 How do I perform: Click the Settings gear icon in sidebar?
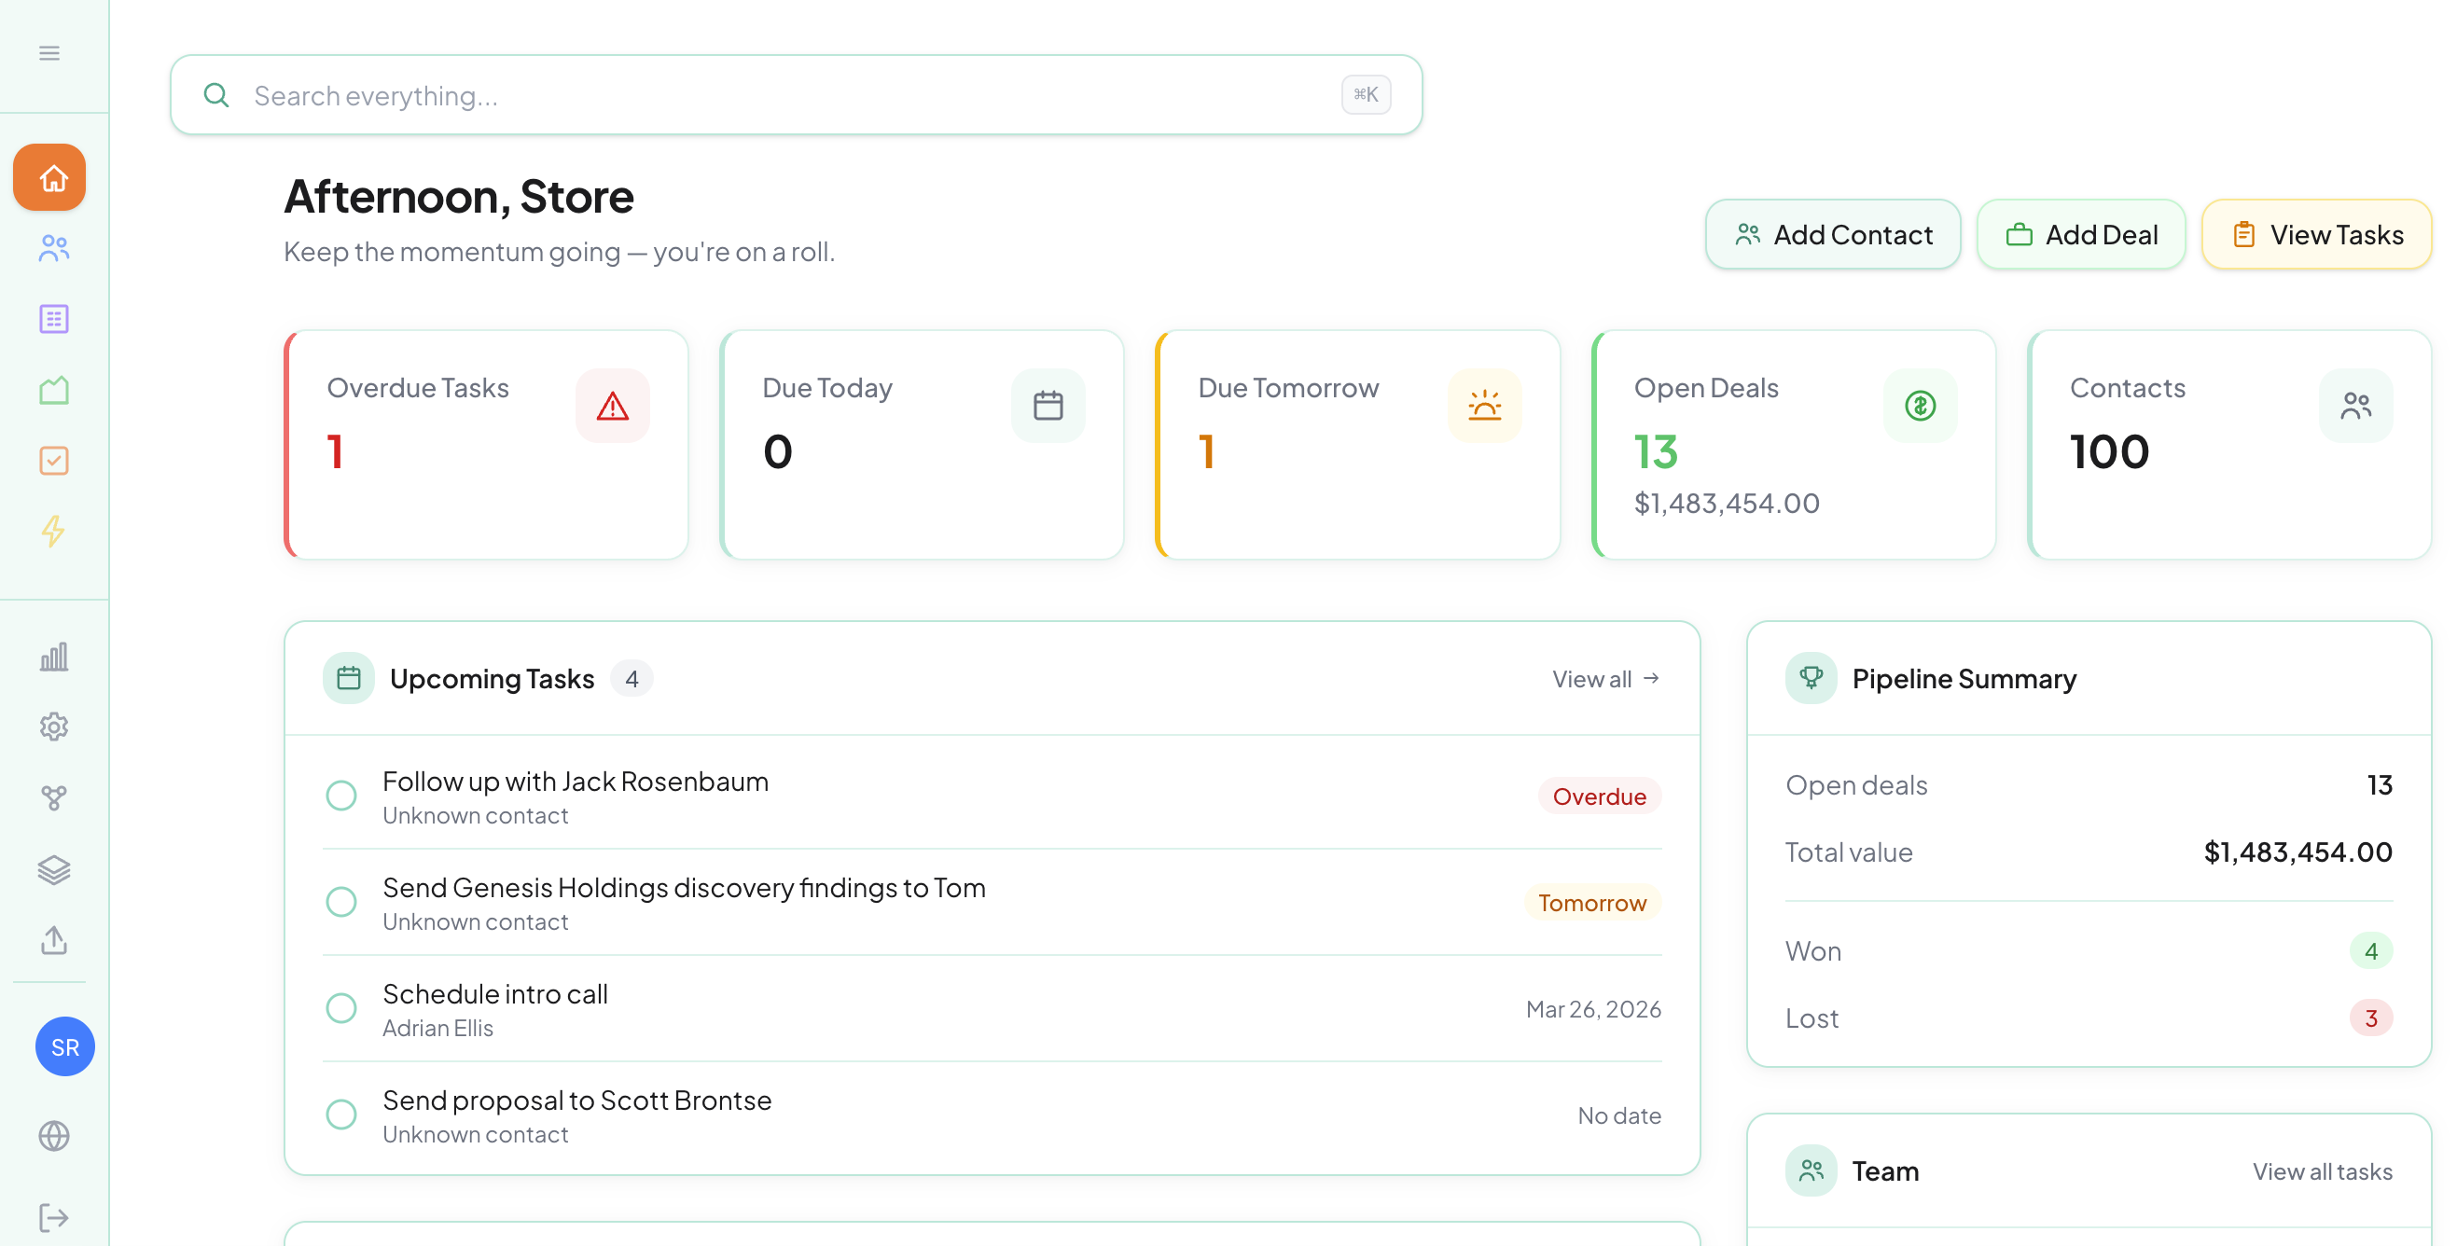click(x=53, y=727)
